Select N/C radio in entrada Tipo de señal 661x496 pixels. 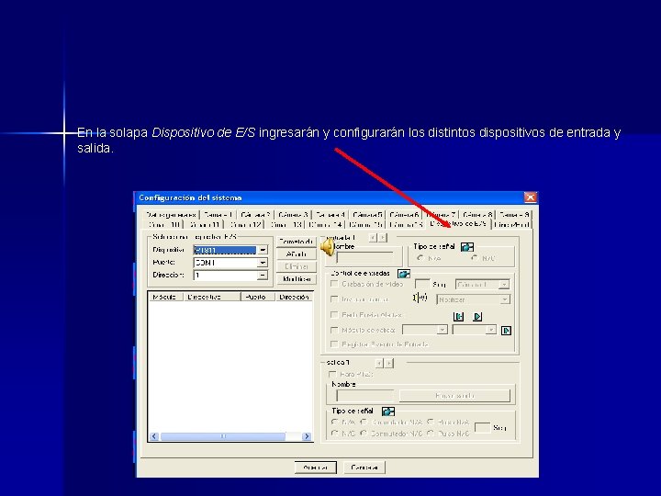pyautogui.click(x=475, y=258)
